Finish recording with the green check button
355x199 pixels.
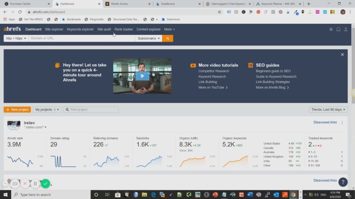(x=45, y=184)
